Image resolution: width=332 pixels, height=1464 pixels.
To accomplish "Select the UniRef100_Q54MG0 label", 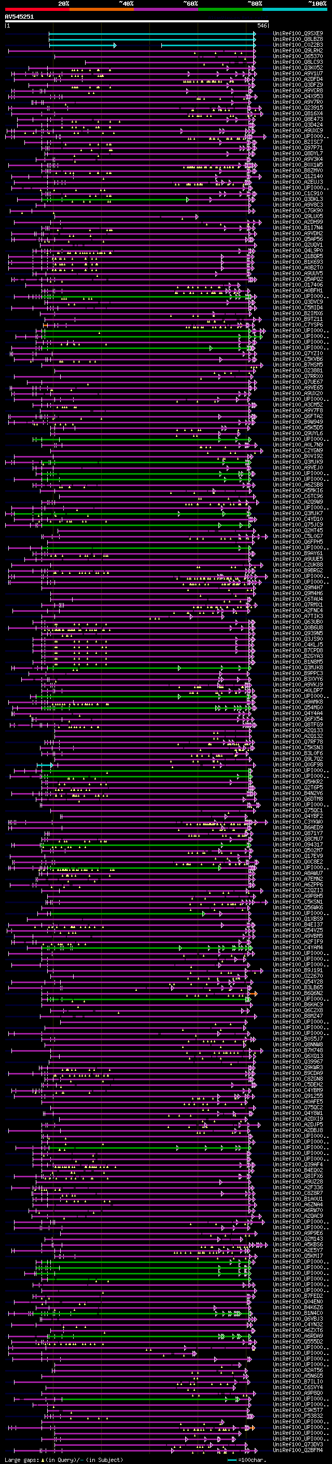I will 298,707.
